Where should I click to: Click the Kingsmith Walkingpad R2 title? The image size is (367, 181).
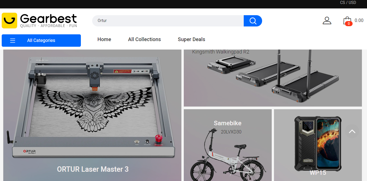pos(221,52)
